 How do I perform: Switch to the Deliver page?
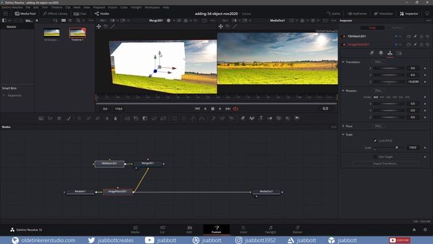tap(298, 229)
